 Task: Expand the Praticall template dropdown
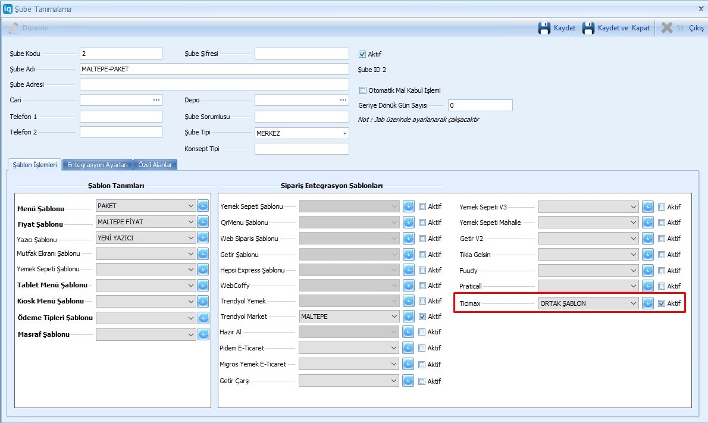(x=588, y=286)
